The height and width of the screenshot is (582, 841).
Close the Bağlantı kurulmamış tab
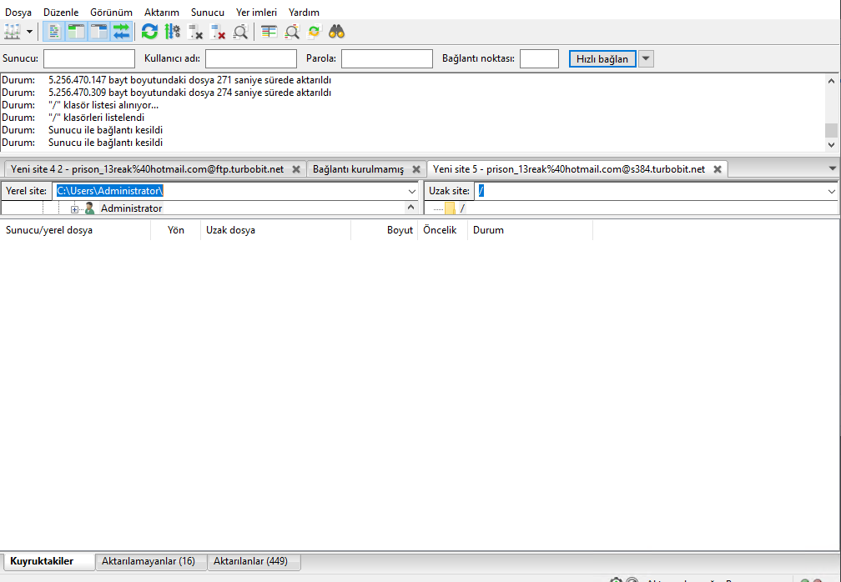[x=415, y=169]
